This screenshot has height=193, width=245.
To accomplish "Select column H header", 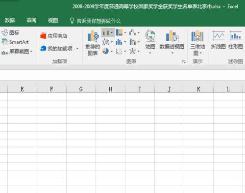I will click(110, 89).
